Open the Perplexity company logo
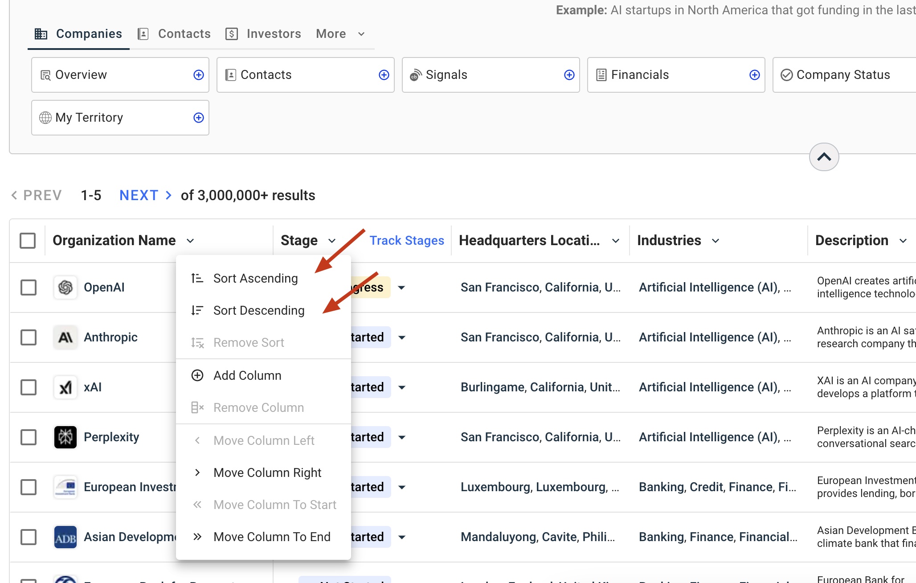This screenshot has width=916, height=583. point(65,437)
